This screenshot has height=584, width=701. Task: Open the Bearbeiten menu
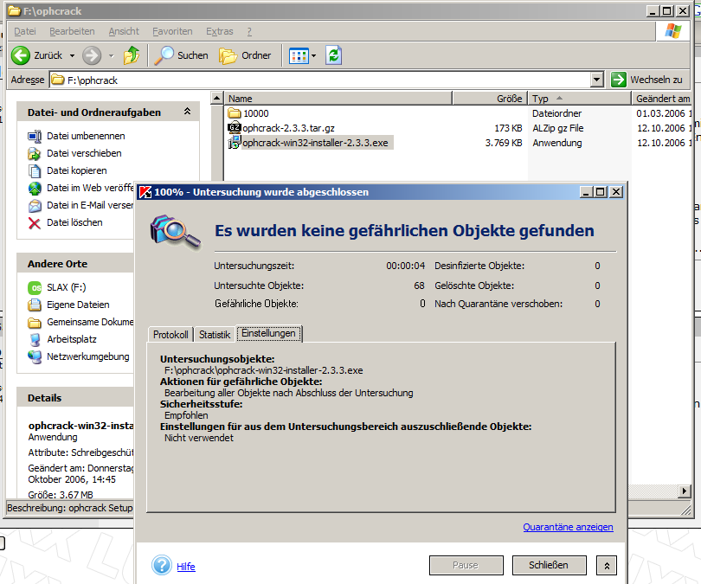click(x=72, y=31)
